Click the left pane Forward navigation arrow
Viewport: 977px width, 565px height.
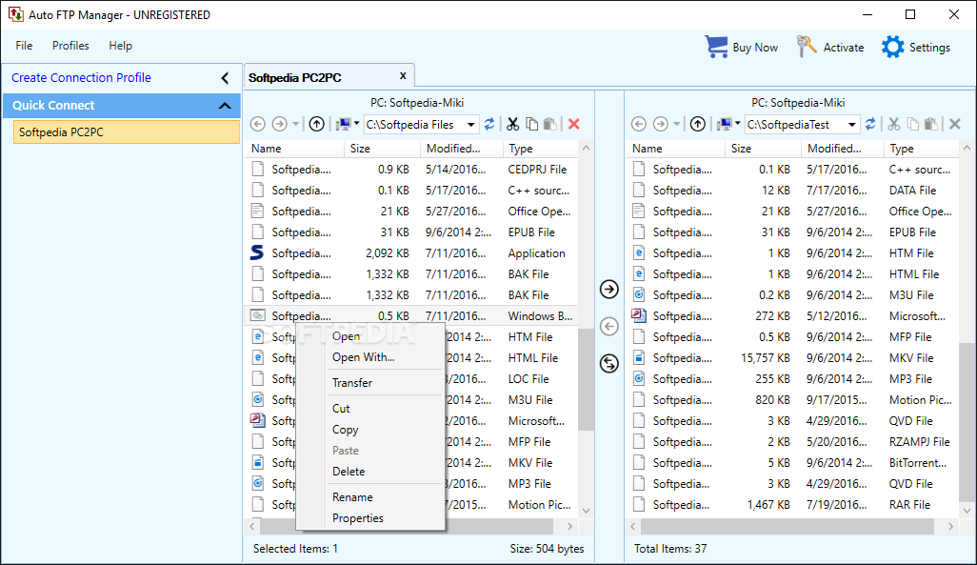coord(280,124)
